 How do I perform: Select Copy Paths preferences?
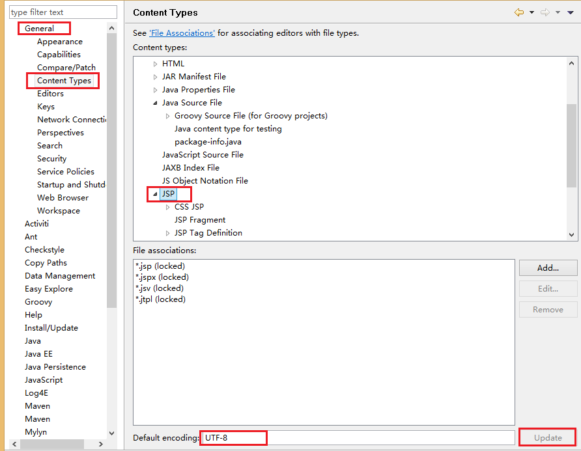[46, 262]
